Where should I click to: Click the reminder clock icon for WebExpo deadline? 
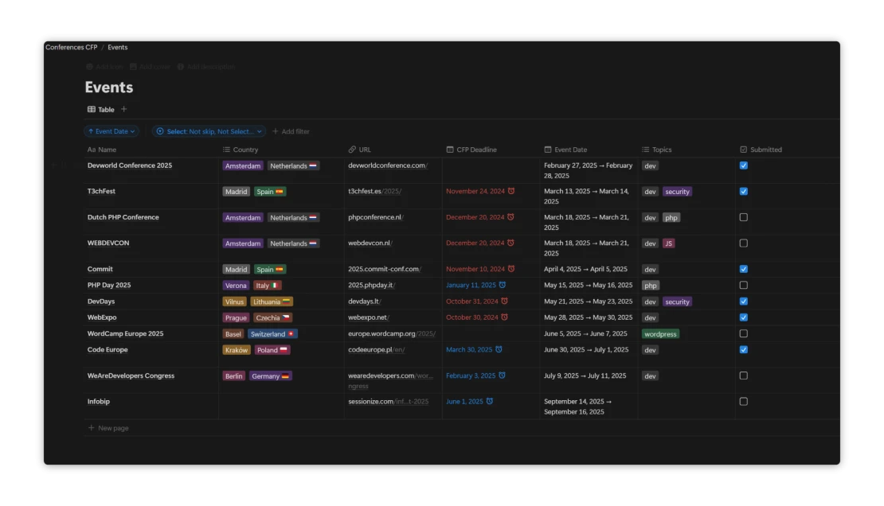(x=505, y=317)
